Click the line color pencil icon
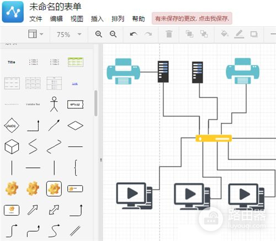Image resolution: width=276 pixels, height=241 pixels. point(239,34)
